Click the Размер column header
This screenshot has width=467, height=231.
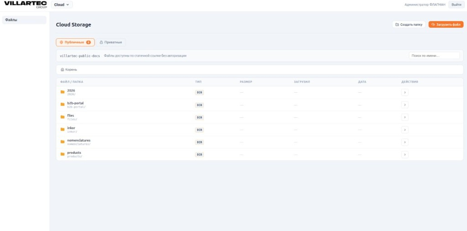click(x=246, y=82)
